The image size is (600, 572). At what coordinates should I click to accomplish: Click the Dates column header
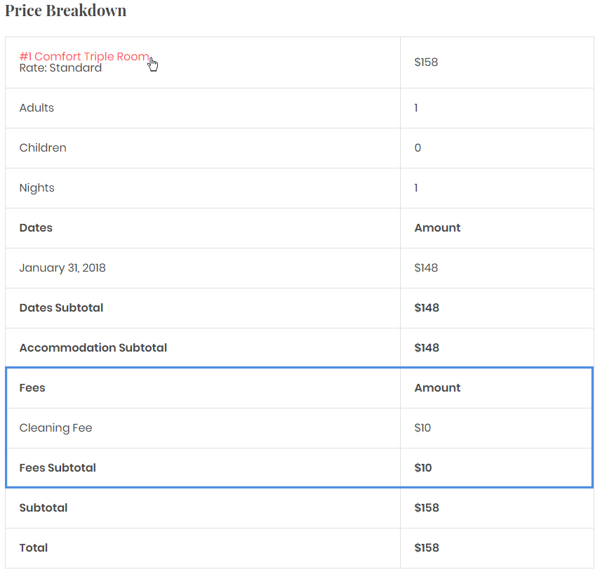tap(36, 228)
